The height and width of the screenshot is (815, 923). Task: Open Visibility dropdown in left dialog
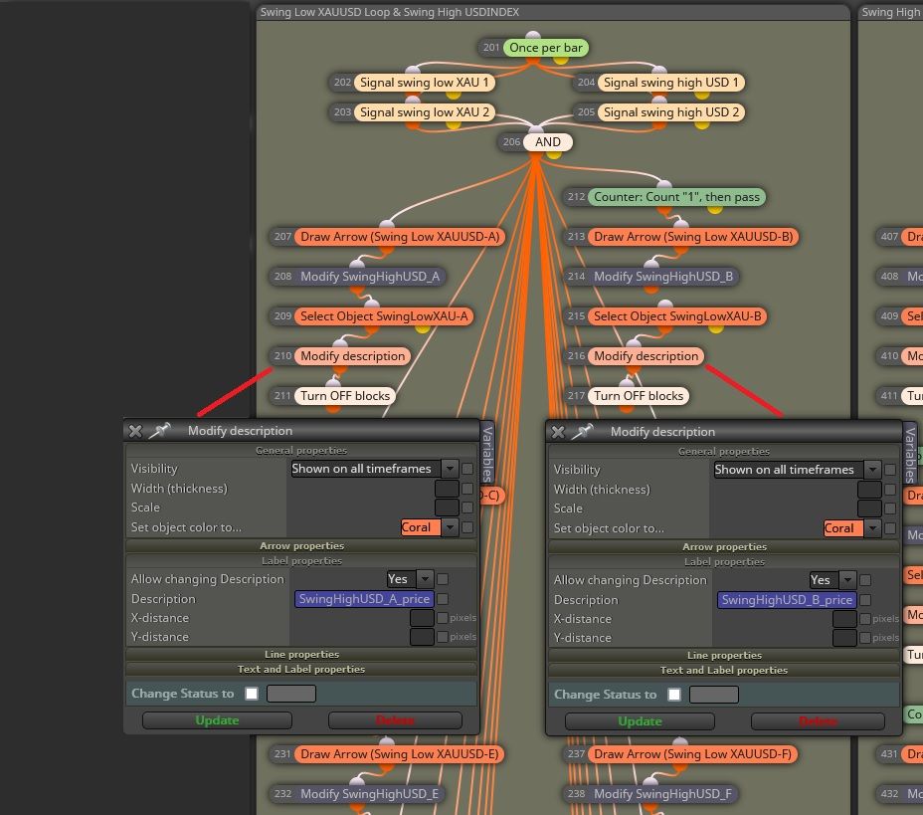[x=450, y=469]
